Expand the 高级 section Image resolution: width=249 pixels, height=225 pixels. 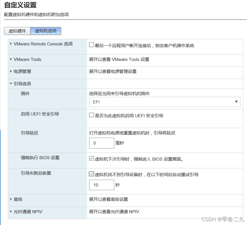[11, 199]
